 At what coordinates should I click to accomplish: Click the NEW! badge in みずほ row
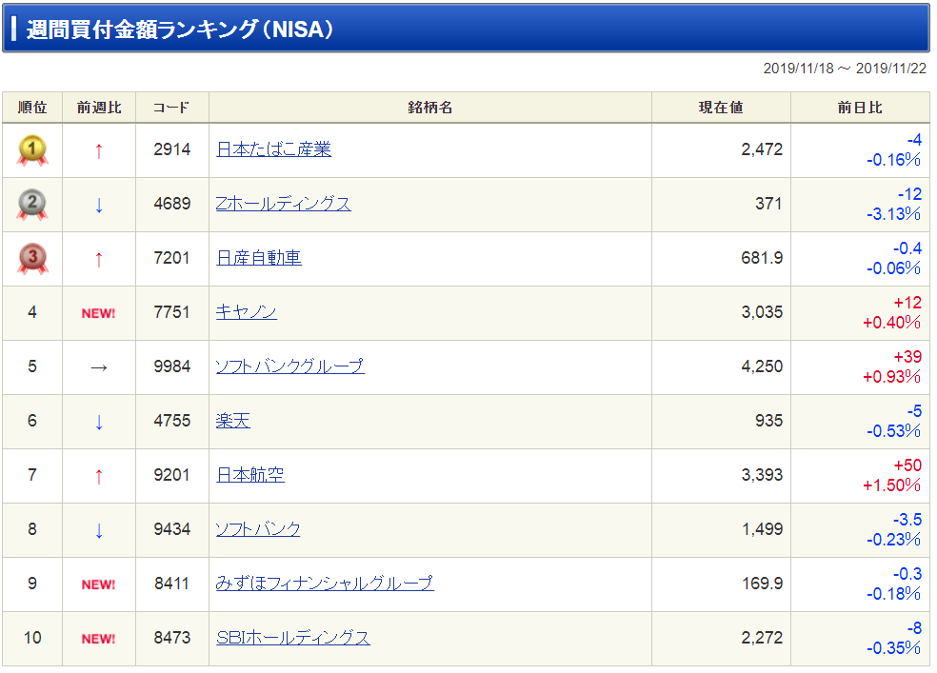pyautogui.click(x=99, y=584)
